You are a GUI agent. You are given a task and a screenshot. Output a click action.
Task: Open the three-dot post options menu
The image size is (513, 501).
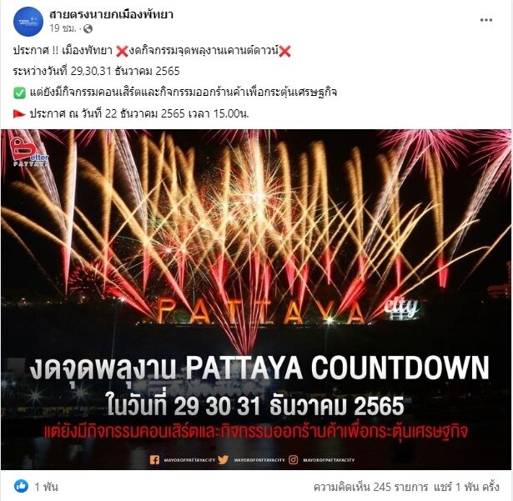[x=486, y=20]
